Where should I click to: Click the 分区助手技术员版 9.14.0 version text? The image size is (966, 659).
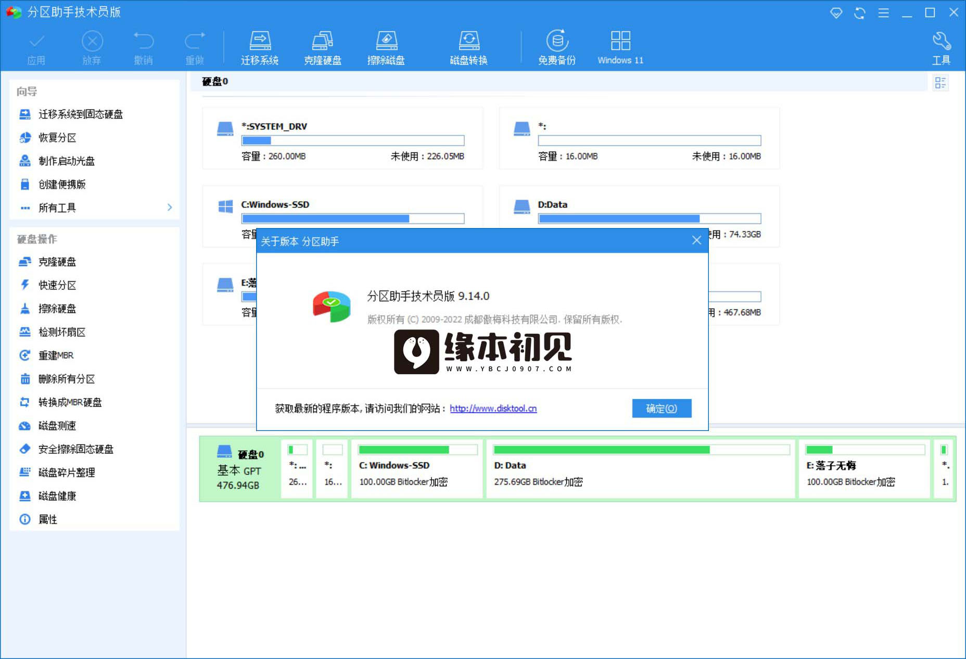(428, 296)
